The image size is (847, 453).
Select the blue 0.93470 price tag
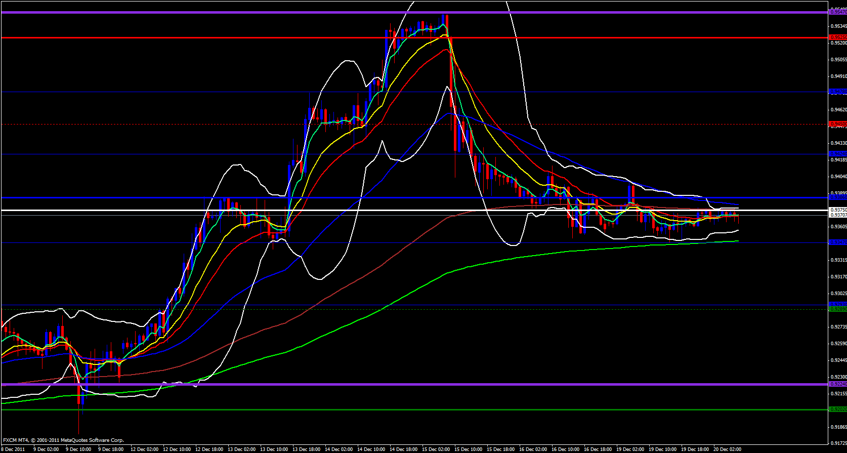coord(837,242)
